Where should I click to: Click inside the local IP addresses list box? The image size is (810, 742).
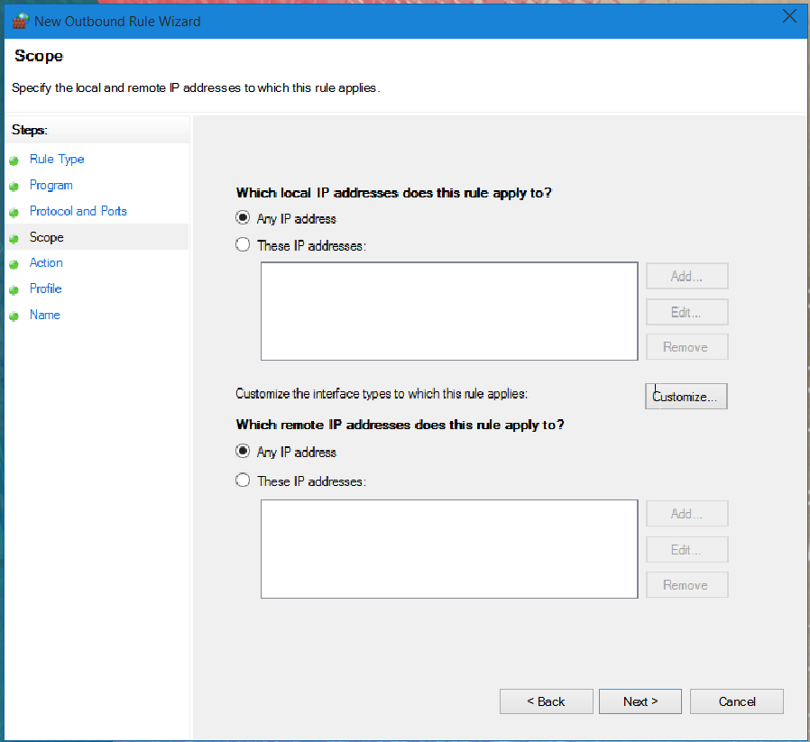pos(449,311)
